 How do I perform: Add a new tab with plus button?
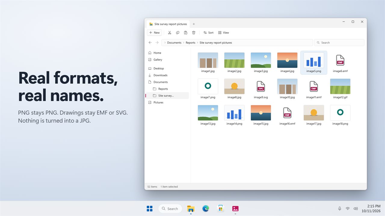[194, 24]
